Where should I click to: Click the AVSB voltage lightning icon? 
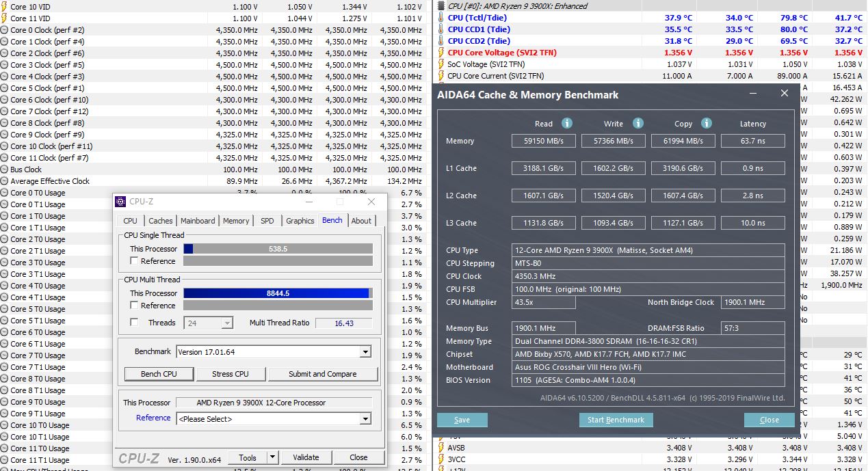(441, 448)
